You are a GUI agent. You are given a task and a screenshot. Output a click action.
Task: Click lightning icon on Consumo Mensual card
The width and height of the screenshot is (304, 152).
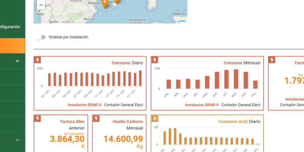pos(155,60)
